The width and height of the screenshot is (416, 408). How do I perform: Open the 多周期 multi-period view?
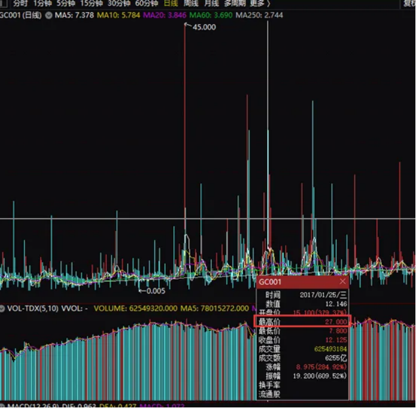tap(234, 3)
